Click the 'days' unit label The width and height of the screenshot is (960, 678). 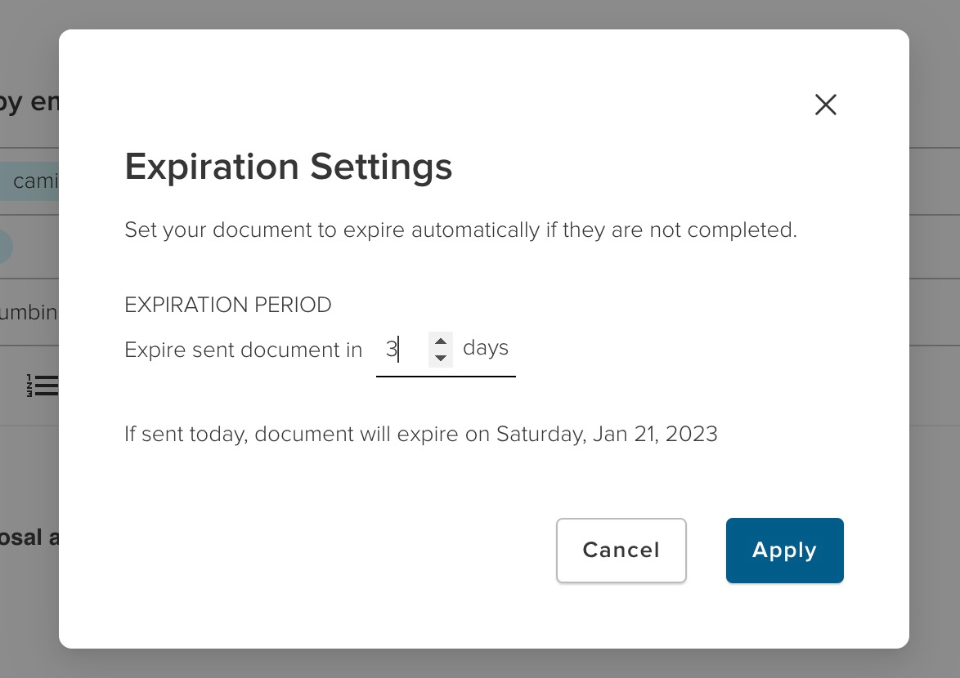pyautogui.click(x=486, y=348)
